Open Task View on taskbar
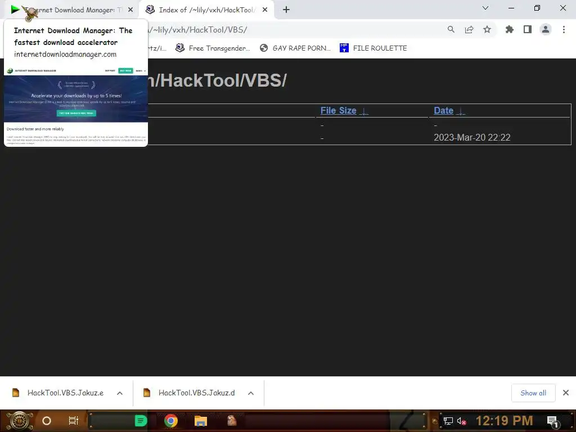576x432 pixels. point(74,421)
